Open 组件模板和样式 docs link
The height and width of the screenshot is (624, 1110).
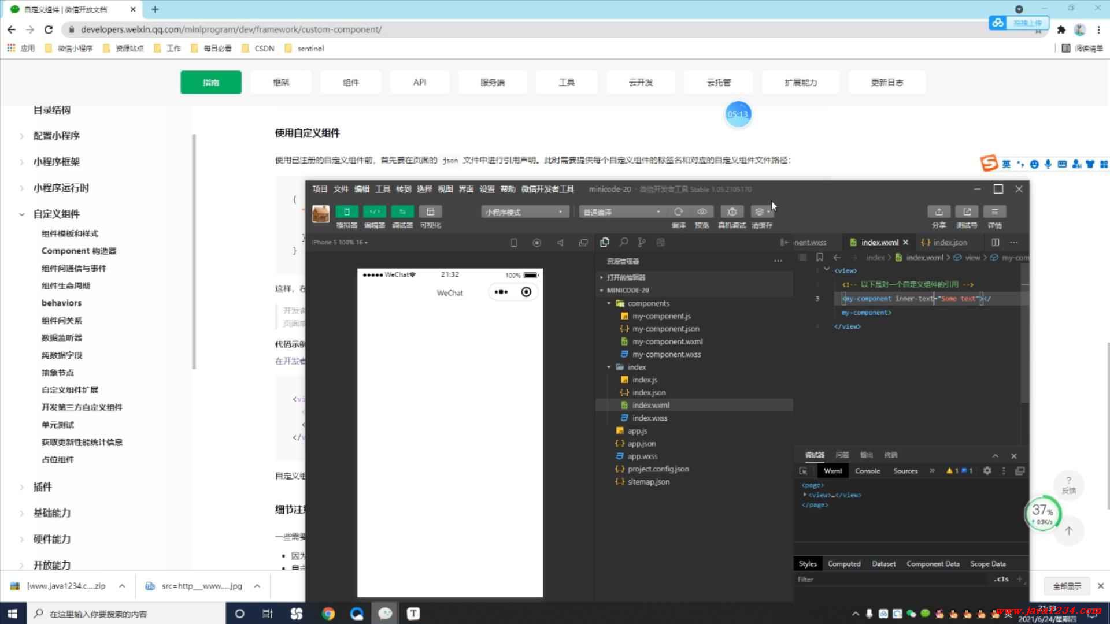[x=70, y=233]
